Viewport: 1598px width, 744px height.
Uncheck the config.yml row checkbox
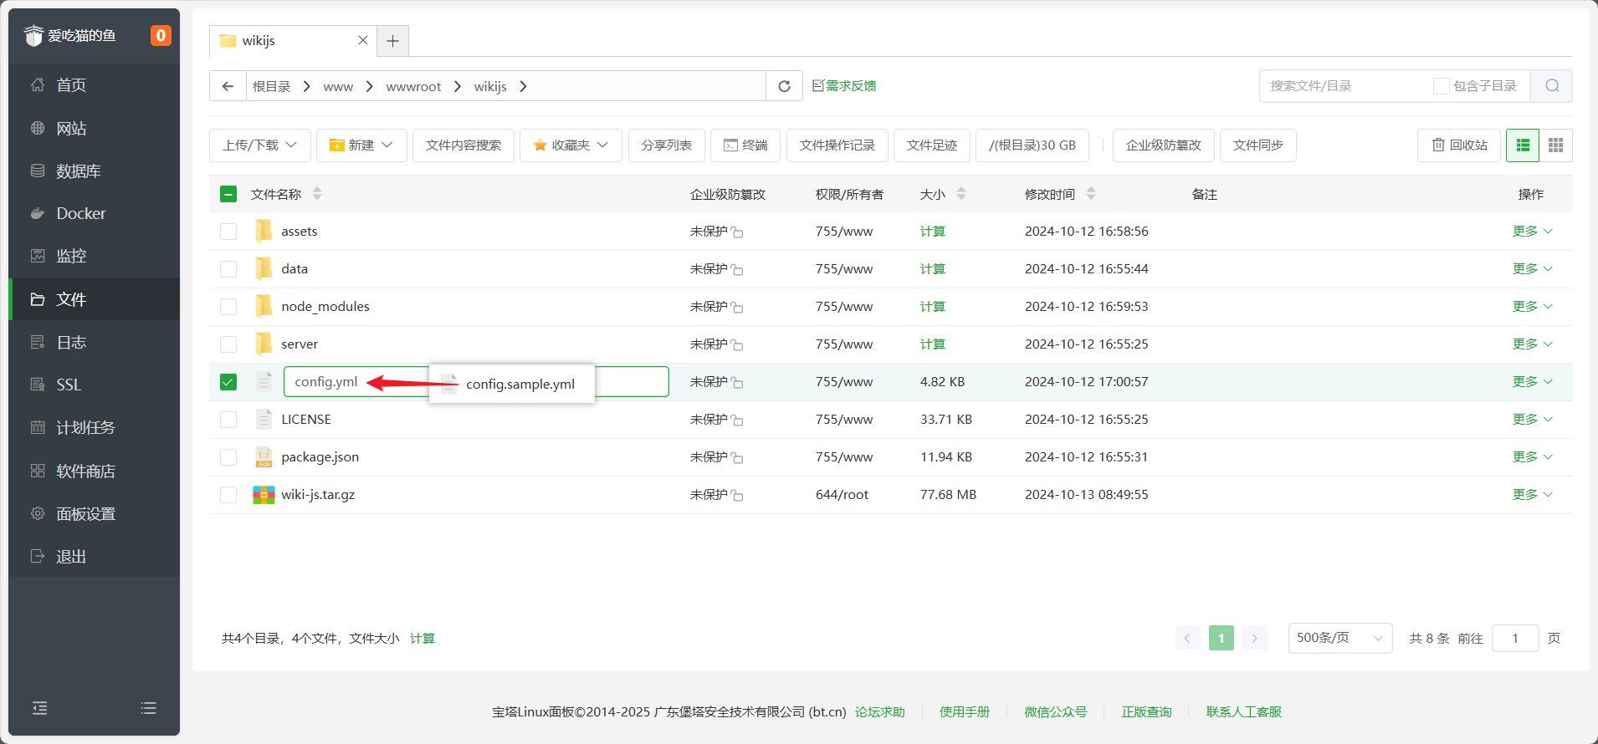pos(228,382)
